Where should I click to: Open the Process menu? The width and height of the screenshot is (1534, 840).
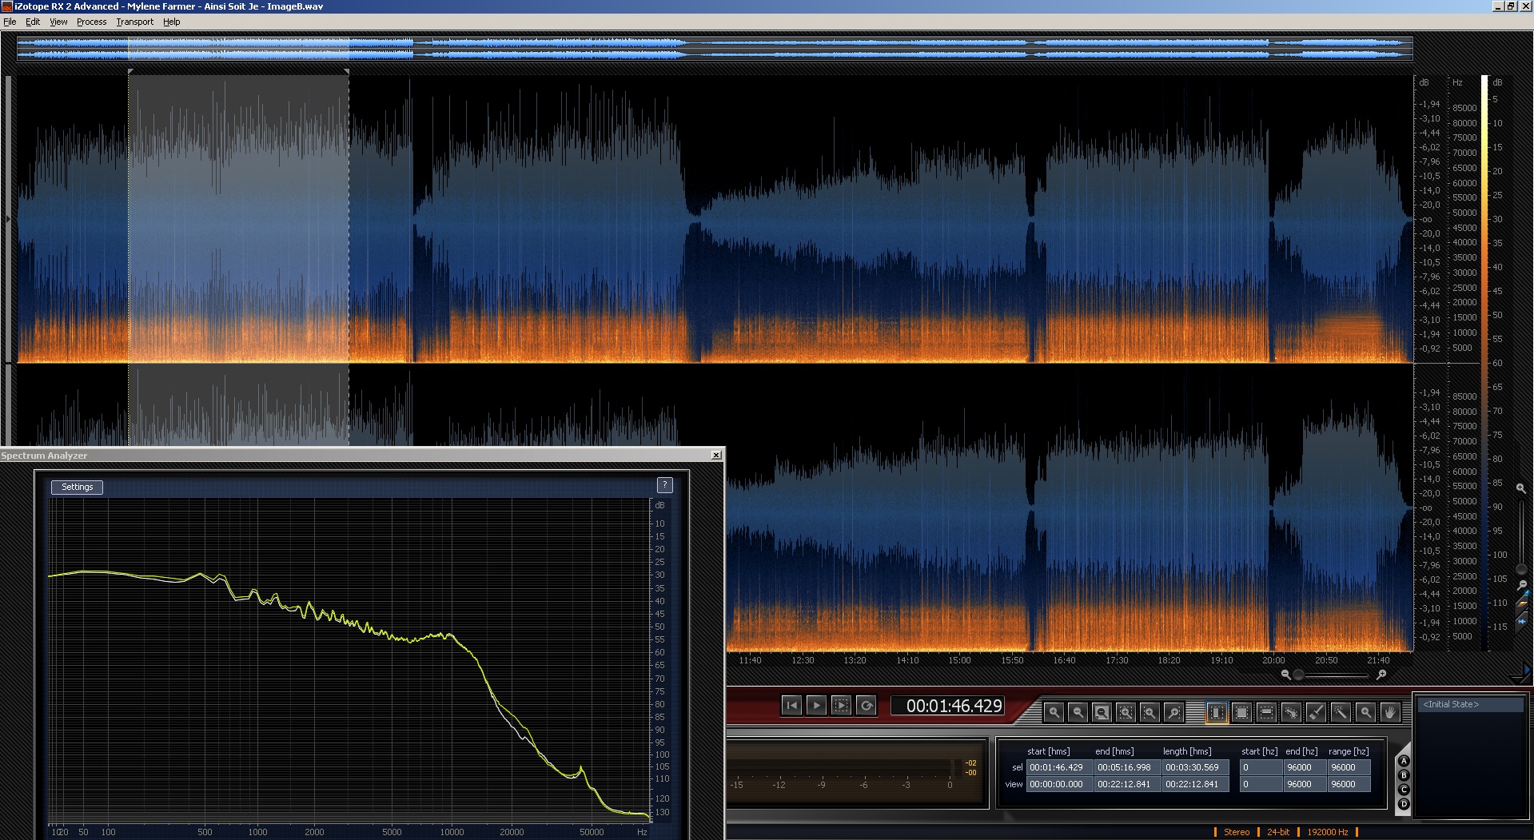pos(91,22)
